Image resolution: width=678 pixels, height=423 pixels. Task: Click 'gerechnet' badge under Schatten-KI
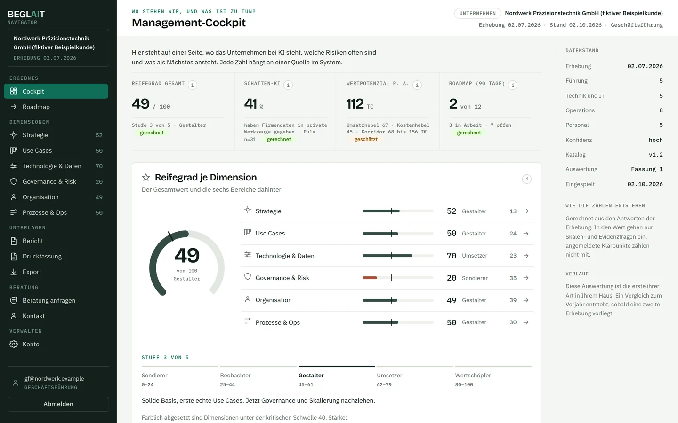pos(279,140)
